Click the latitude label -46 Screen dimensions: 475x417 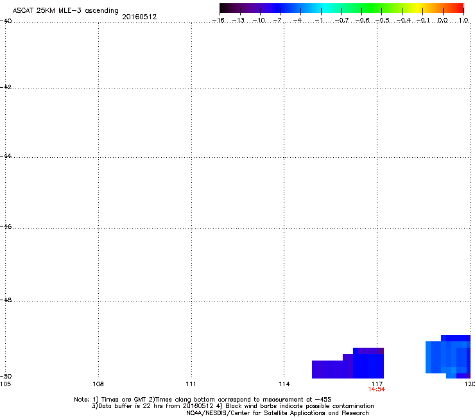(x=6, y=226)
